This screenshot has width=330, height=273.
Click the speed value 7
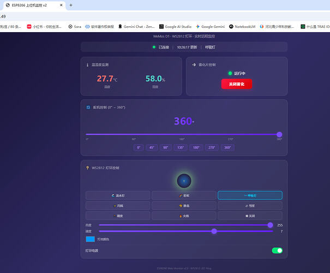[281, 232]
